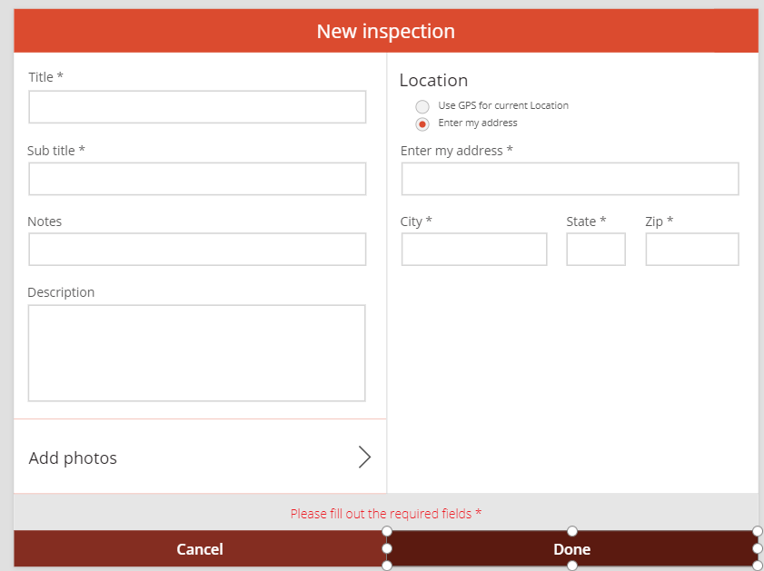Click the State input field

coord(595,250)
